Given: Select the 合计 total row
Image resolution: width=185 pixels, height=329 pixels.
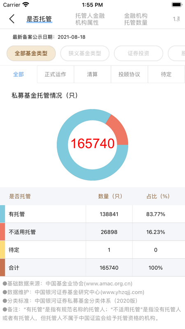Looking at the screenshot, I should (x=92, y=268).
